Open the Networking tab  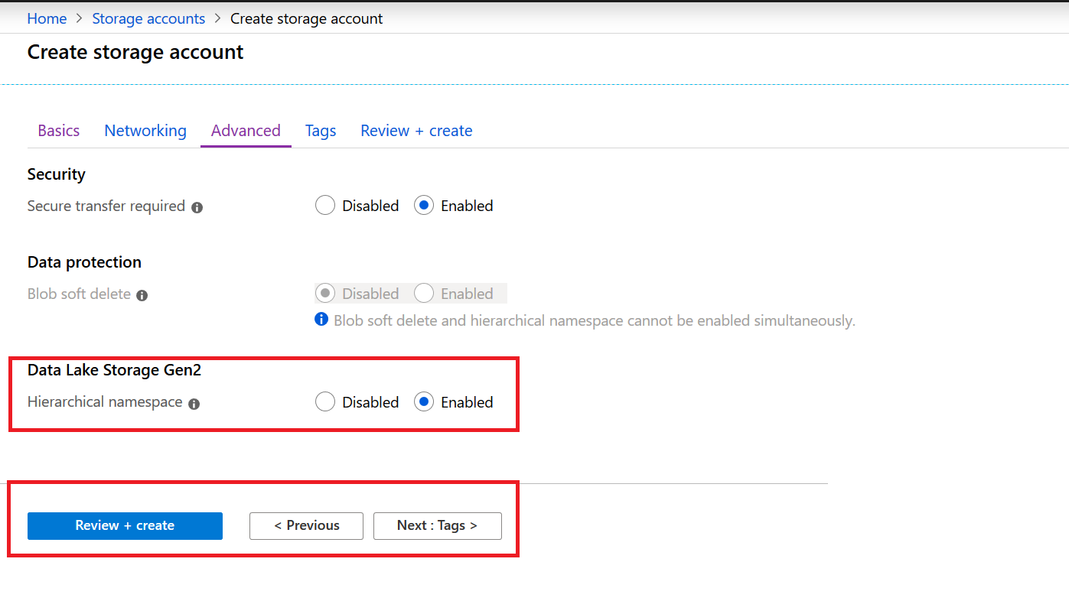[145, 131]
